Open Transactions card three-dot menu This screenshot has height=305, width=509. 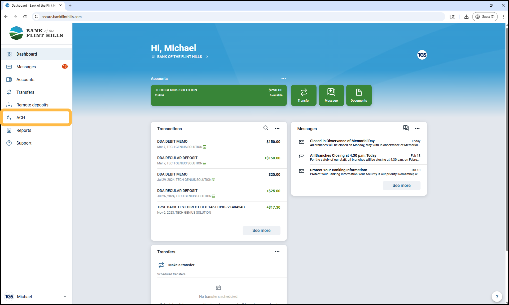click(277, 129)
